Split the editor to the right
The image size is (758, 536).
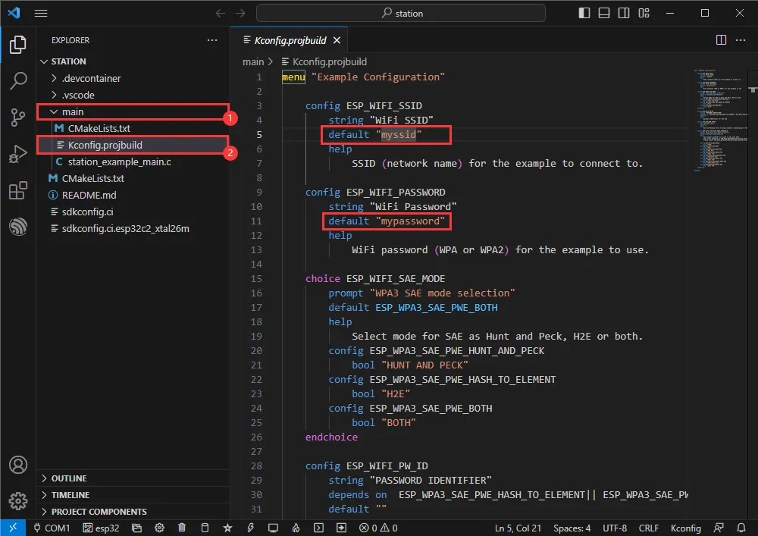pos(721,40)
